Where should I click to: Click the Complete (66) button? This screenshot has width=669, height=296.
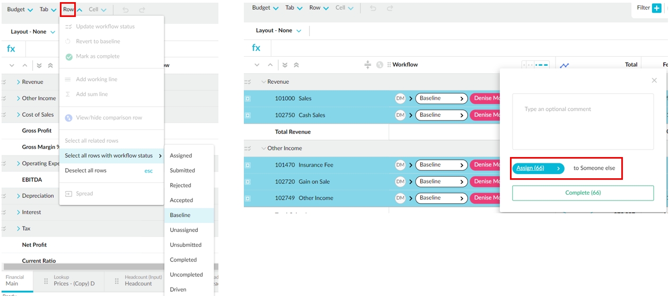583,193
